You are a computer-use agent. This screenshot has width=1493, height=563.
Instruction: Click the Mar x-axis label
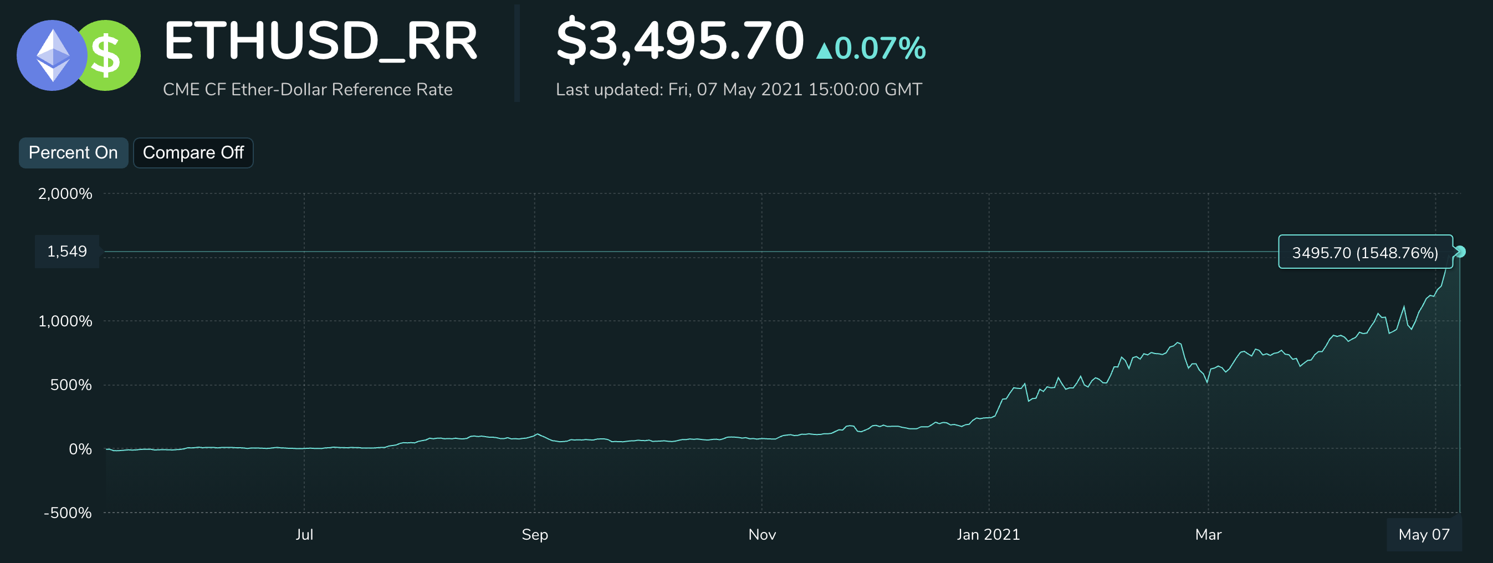coord(1209,535)
